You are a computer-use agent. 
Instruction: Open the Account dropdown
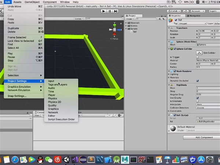tap(198, 11)
